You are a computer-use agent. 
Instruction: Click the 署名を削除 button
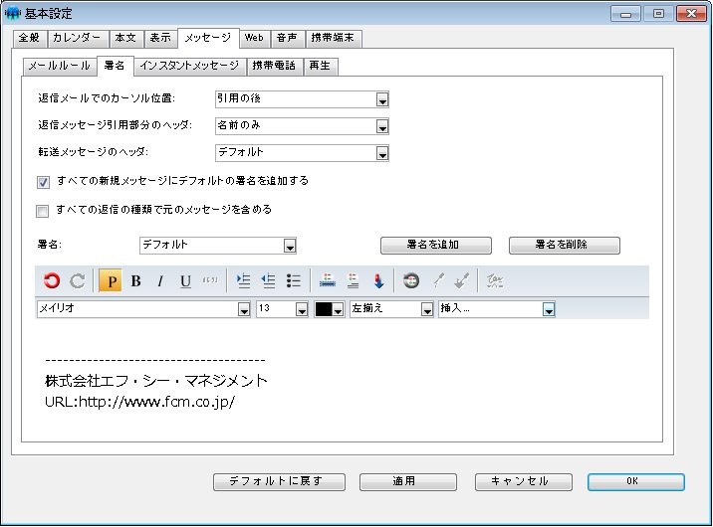point(564,246)
